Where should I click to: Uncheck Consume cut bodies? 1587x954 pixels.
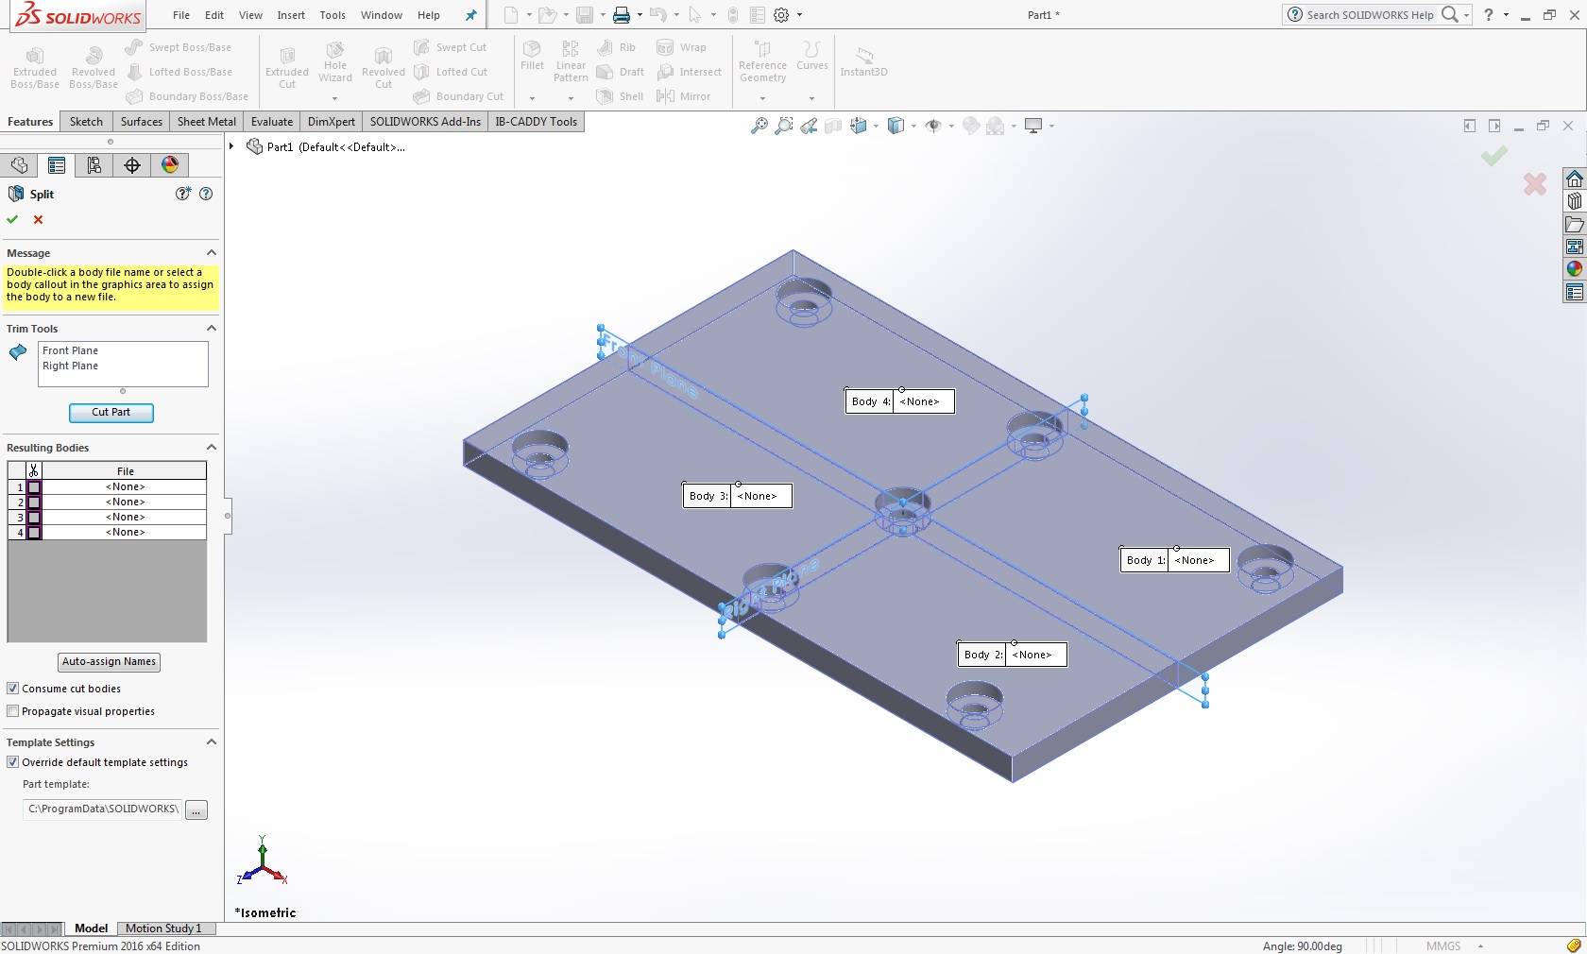click(x=13, y=689)
